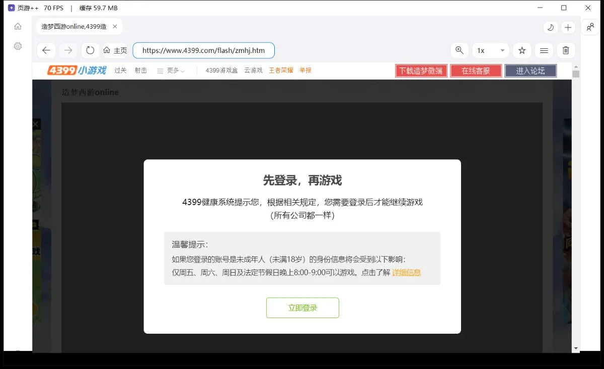The height and width of the screenshot is (369, 604).
Task: Open the 过关 category link
Action: [120, 71]
